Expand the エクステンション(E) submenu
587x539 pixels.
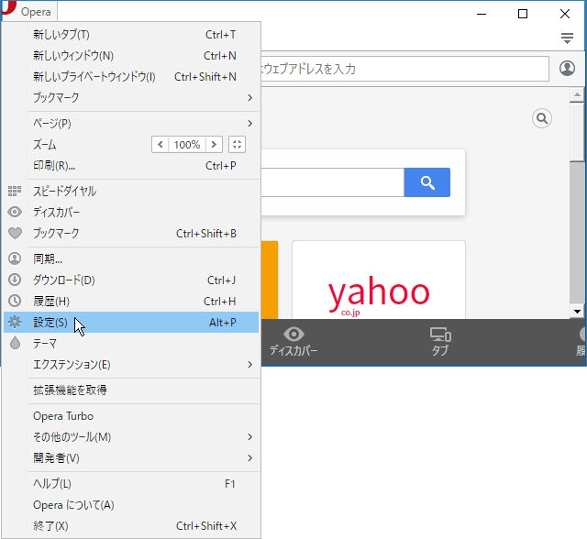[131, 364]
